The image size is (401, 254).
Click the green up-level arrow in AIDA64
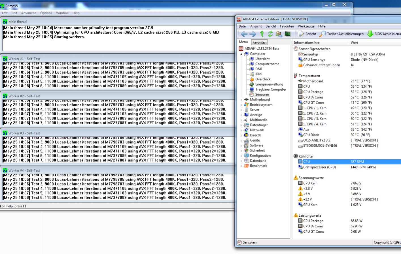point(262,34)
